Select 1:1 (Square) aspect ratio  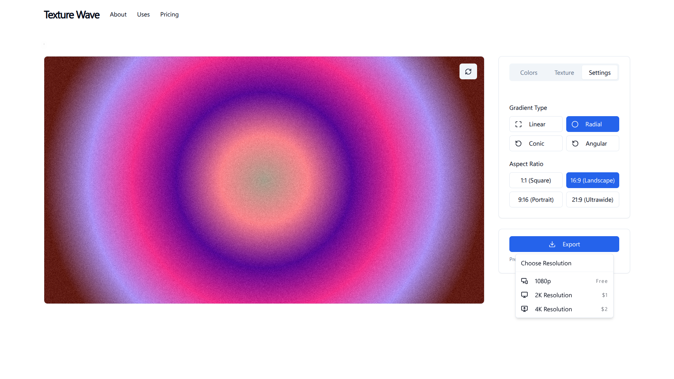(536, 180)
